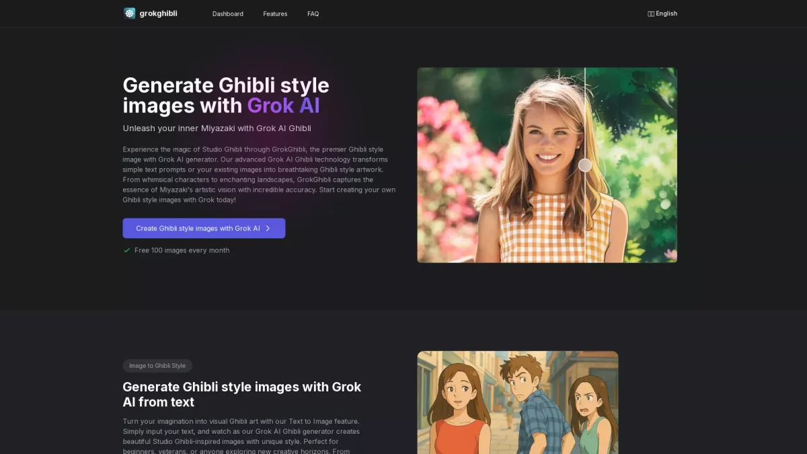Click the three-character Ghibli street illustration
This screenshot has height=454, width=807.
[x=517, y=402]
